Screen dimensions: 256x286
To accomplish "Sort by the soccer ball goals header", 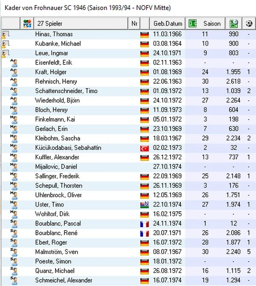I will (x=249, y=23).
